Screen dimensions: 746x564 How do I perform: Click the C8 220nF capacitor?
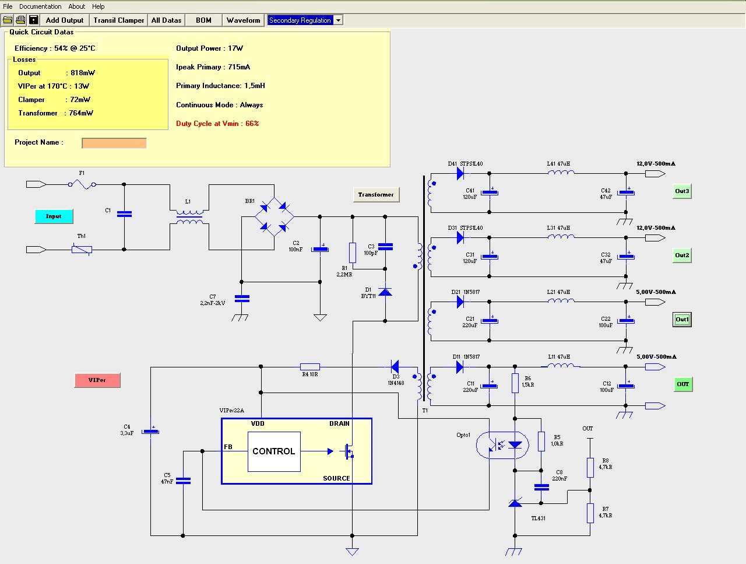(541, 487)
